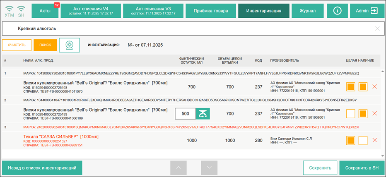This screenshot has height=177, width=386.
Task: Click the 500 quantity input field
Action: coord(185,113)
